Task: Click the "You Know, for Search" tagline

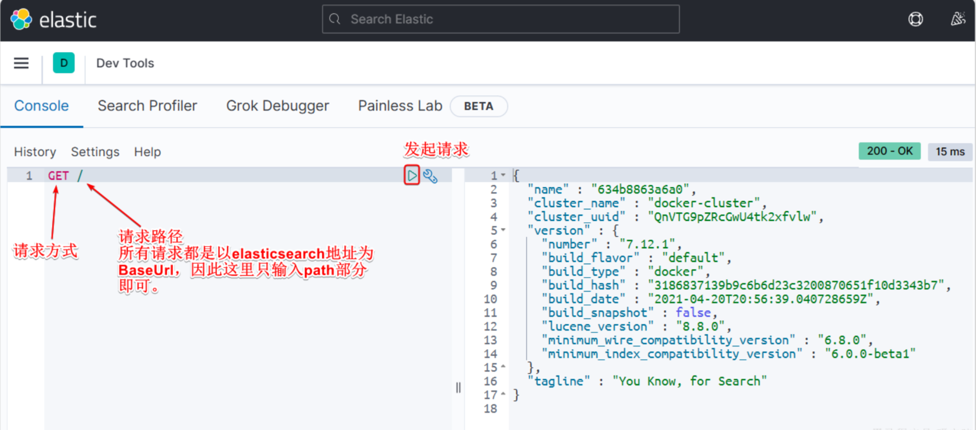Action: [689, 381]
